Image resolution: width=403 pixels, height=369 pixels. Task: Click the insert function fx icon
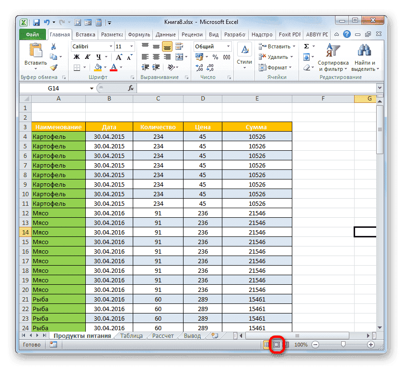[x=130, y=89]
